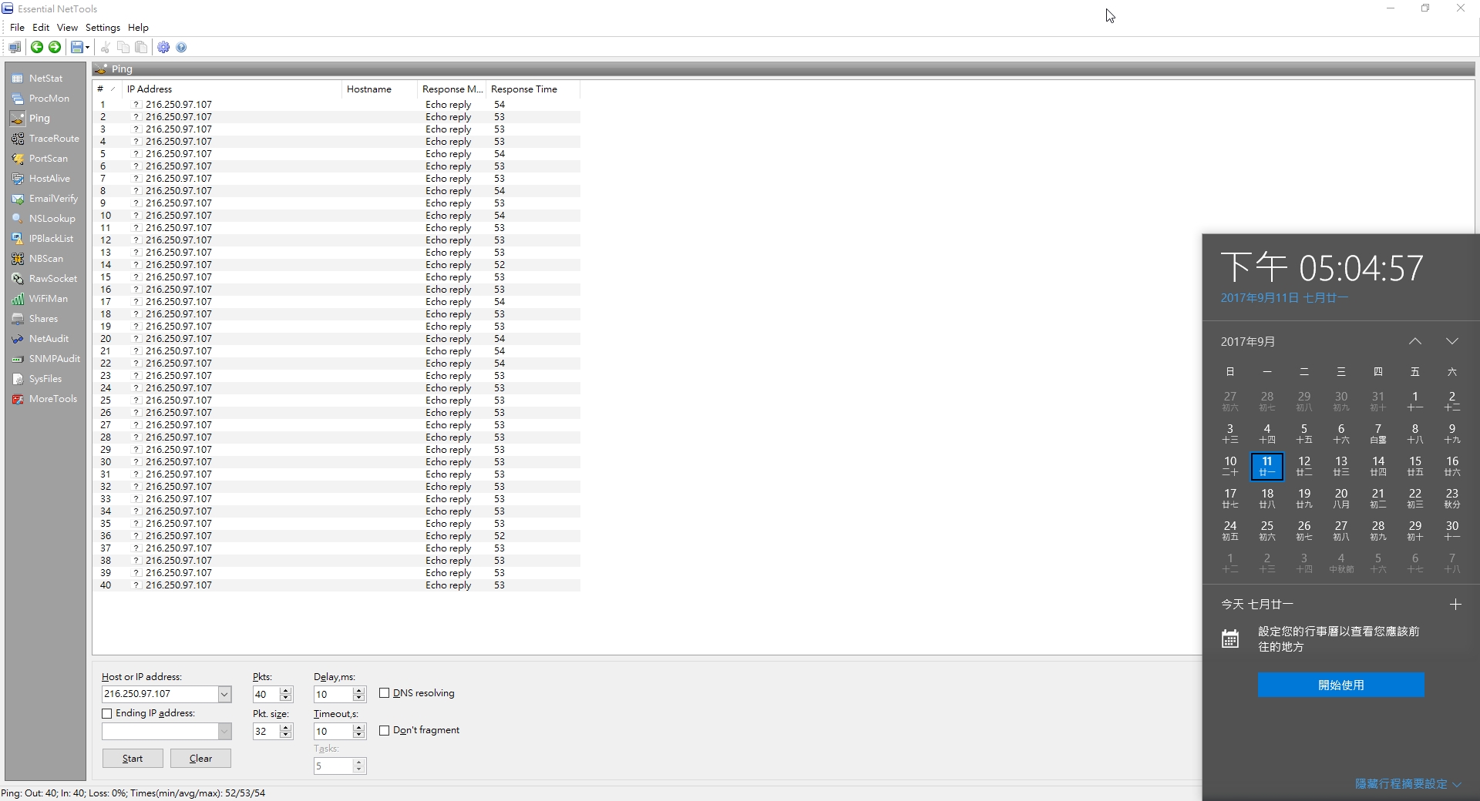
Task: Select ping result row number 40
Action: point(337,585)
